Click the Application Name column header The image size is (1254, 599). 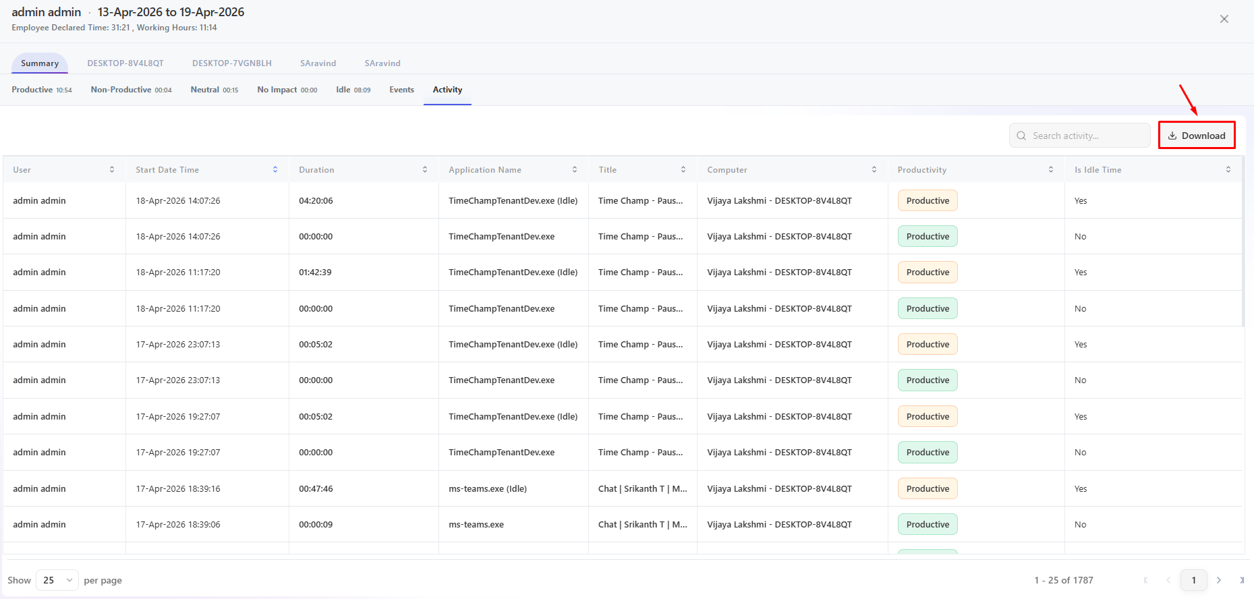[x=485, y=170]
